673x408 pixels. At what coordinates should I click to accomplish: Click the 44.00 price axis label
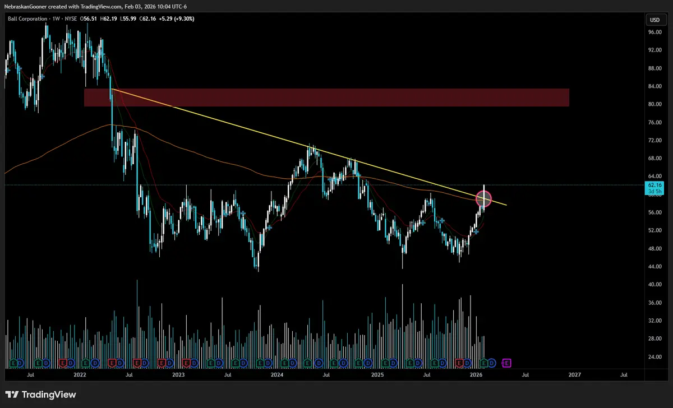(x=655, y=266)
